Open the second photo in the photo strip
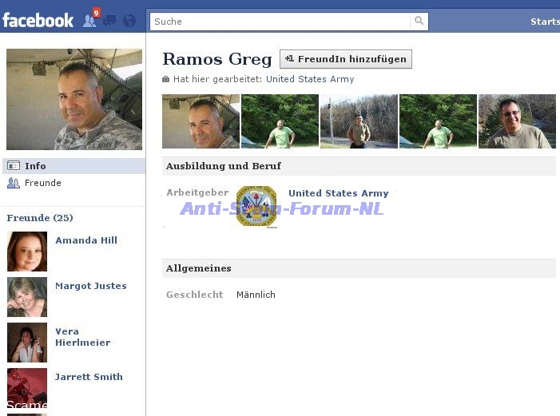Screen dimensions: 560x416 tap(280, 121)
